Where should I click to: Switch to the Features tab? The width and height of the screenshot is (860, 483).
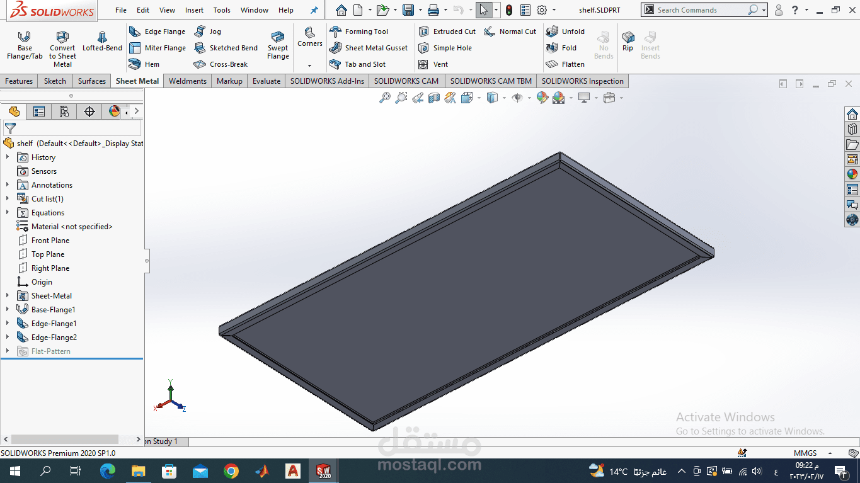point(19,81)
